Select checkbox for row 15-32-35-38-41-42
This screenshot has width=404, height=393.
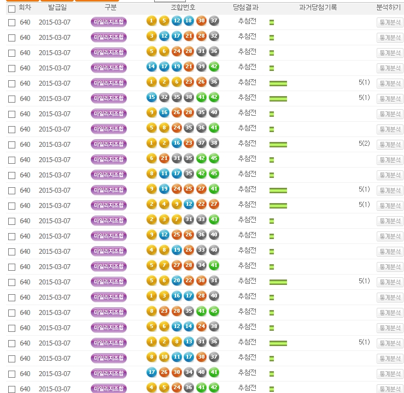[x=11, y=99]
